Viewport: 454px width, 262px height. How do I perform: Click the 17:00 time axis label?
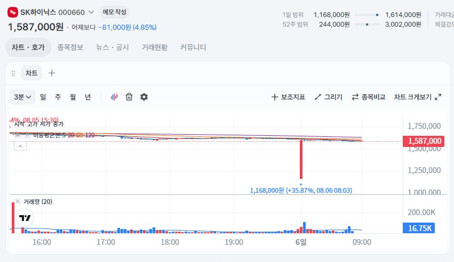coord(106,242)
